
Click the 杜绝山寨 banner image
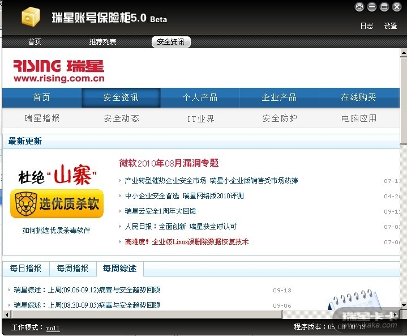point(57,175)
